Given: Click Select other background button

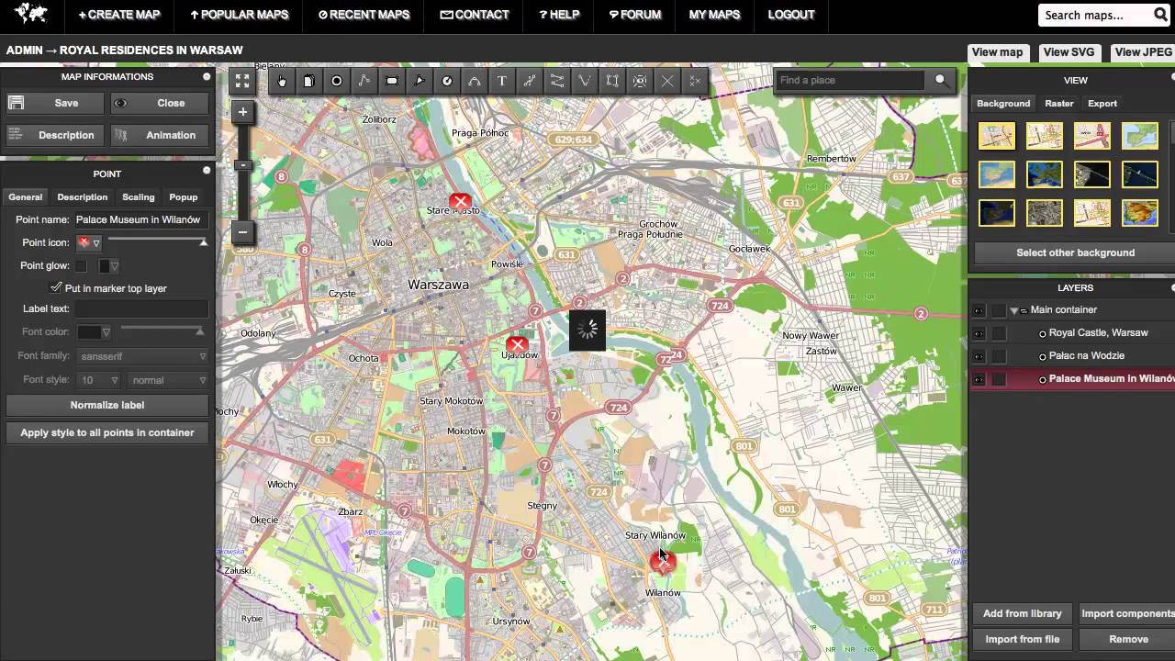Looking at the screenshot, I should pos(1075,252).
